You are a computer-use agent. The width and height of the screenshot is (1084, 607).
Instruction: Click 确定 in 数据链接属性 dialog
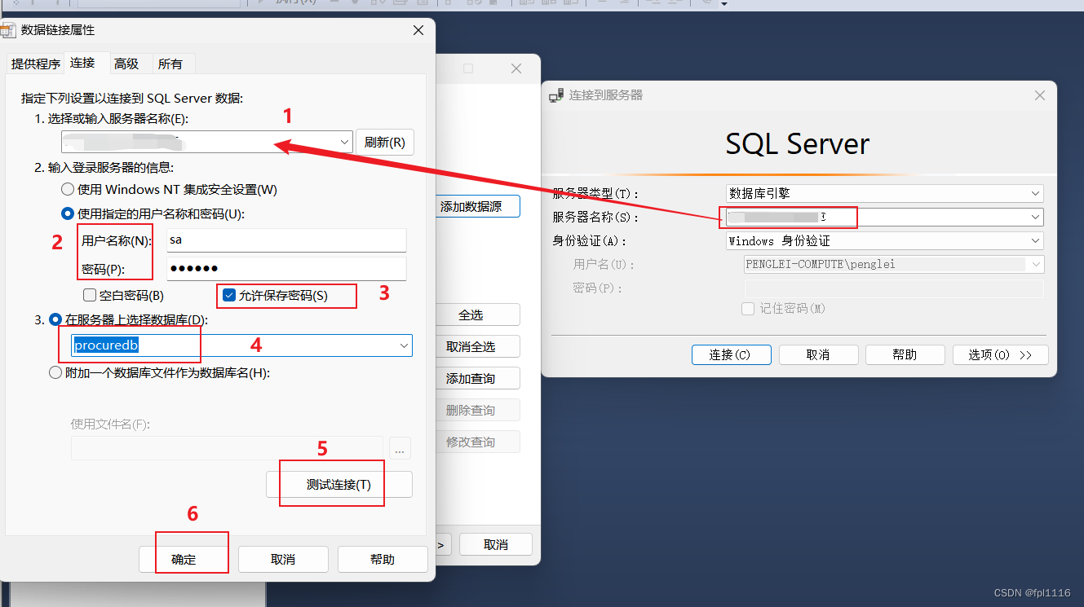click(184, 560)
